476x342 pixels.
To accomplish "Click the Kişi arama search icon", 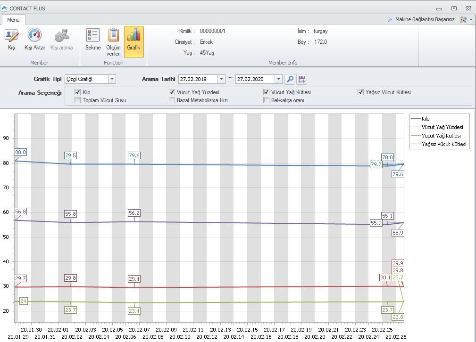I will 62,35.
